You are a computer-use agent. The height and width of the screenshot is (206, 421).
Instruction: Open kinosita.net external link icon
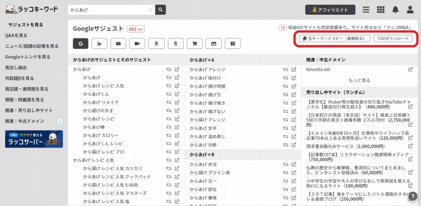(x=410, y=70)
